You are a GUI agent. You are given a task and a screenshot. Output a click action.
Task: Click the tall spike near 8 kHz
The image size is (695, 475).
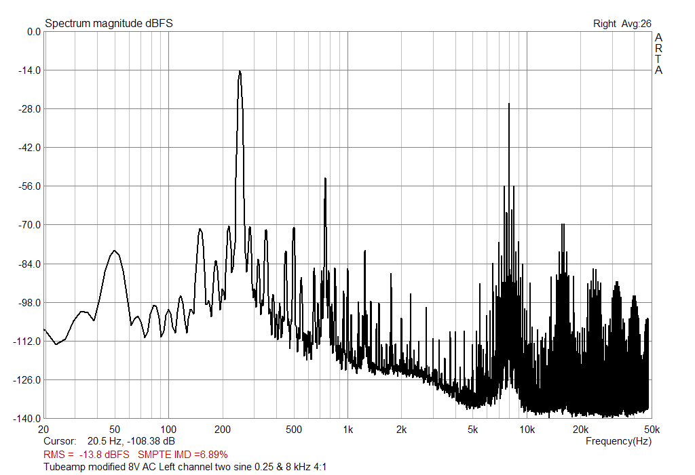(x=510, y=105)
